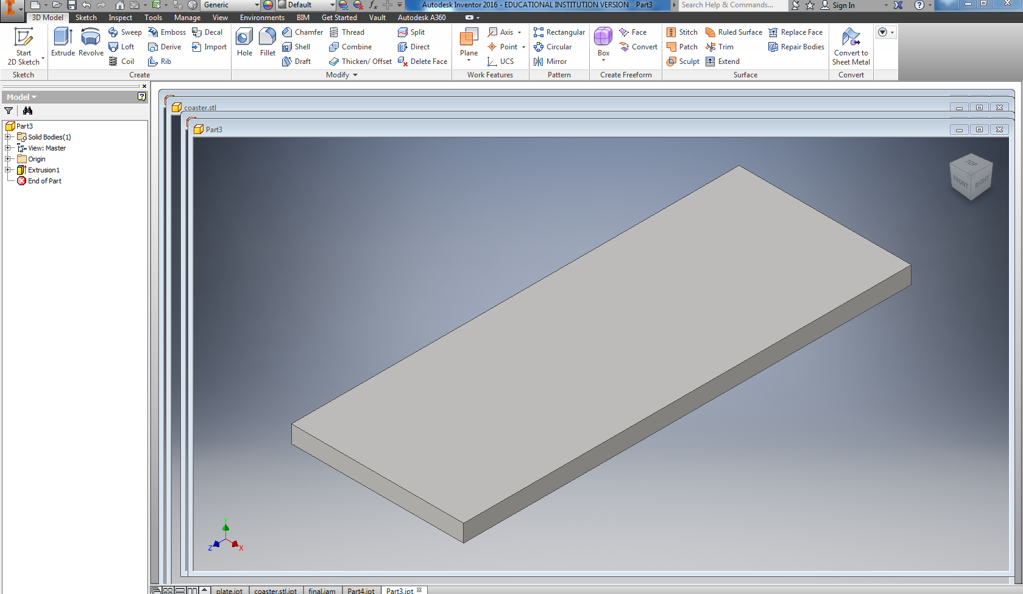The height and width of the screenshot is (594, 1023).
Task: Select the Draft tool
Action: point(297,62)
